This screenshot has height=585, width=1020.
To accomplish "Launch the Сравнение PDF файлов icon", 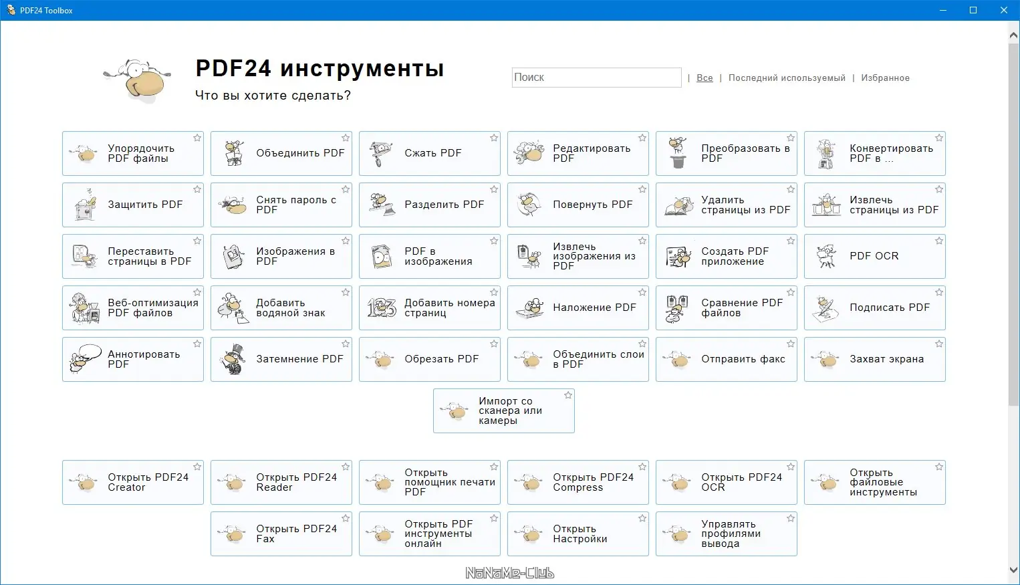I will point(678,308).
